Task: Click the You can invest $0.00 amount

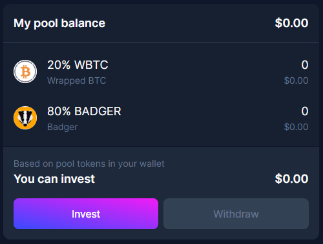Action: pos(291,179)
